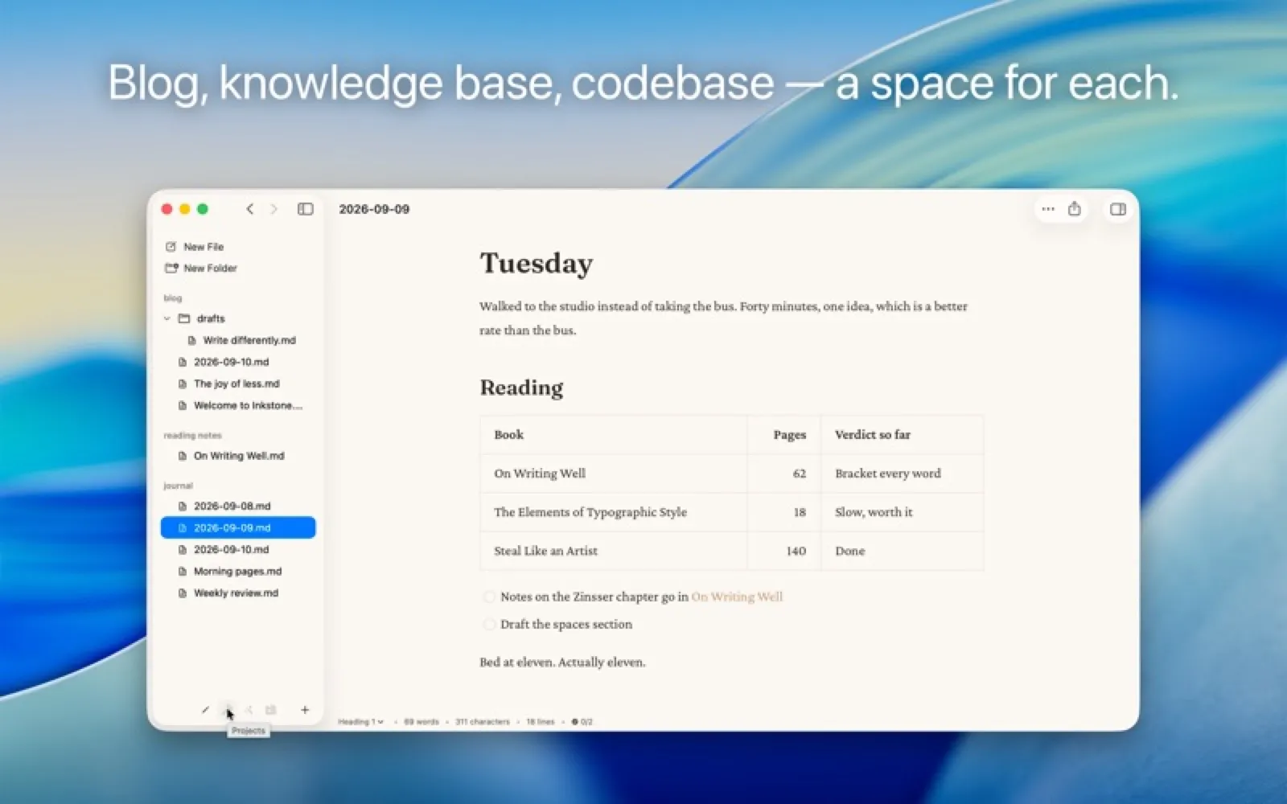This screenshot has height=804, width=1287.
Task: Follow the 'On Writing Well' link
Action: tap(737, 597)
